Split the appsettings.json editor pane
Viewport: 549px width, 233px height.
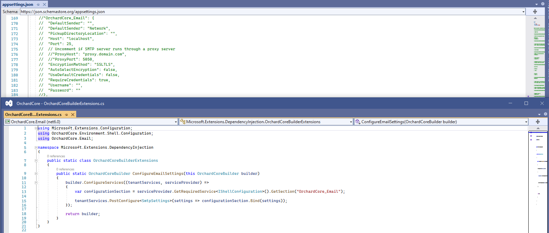pyautogui.click(x=535, y=11)
